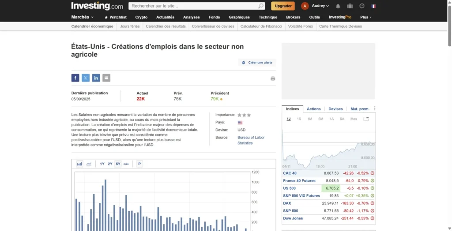Open the indices widget detach chart icon

pos(366,119)
